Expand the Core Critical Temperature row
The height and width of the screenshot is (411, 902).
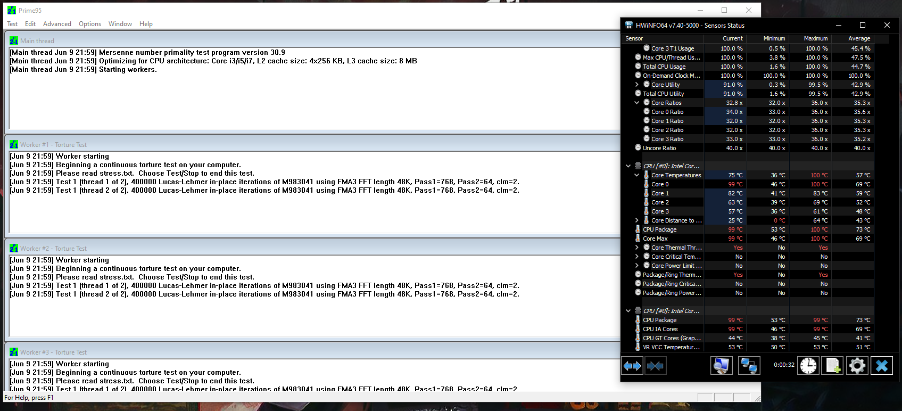tap(637, 257)
